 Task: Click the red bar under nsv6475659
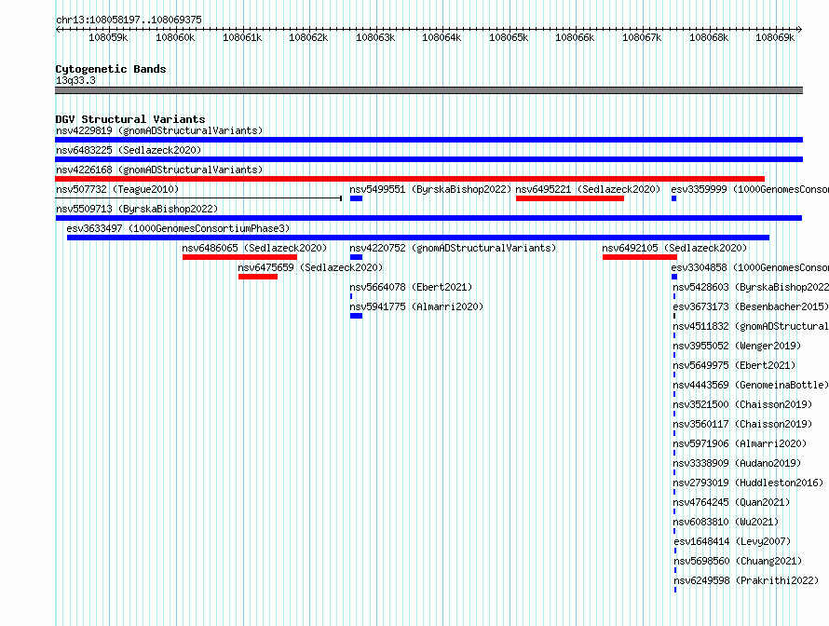258,277
